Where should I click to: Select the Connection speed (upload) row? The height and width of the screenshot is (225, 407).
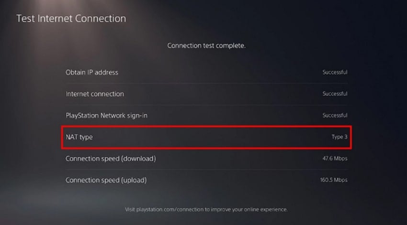(206, 180)
